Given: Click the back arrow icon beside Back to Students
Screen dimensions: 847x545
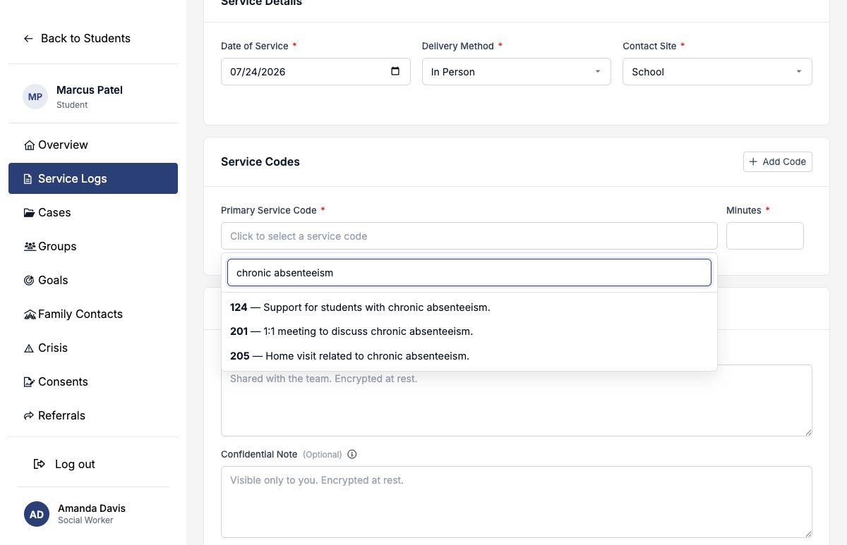Looking at the screenshot, I should tap(28, 39).
